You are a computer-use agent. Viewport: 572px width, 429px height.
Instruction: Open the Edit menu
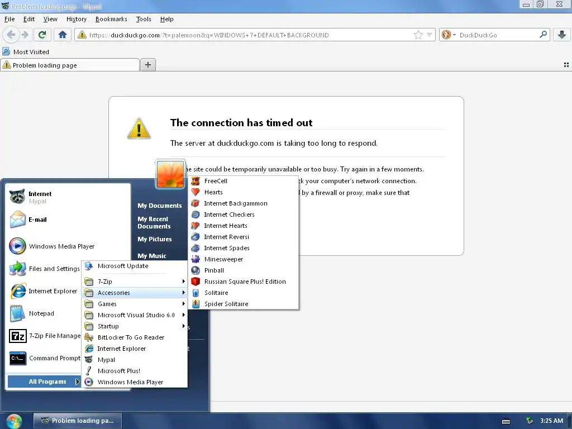29,19
